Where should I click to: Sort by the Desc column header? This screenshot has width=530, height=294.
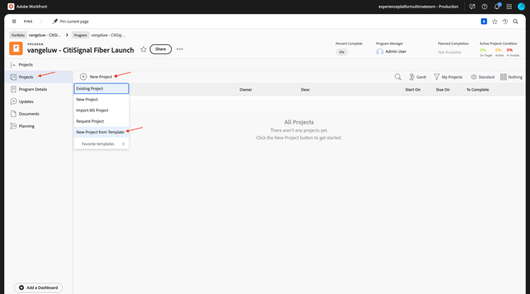(305, 90)
